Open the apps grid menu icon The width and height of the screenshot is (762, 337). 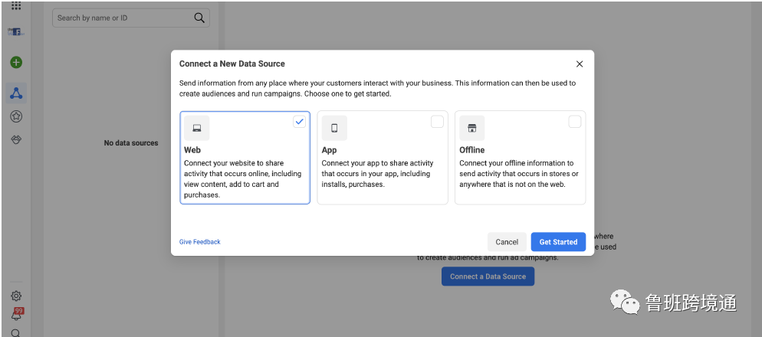(16, 5)
